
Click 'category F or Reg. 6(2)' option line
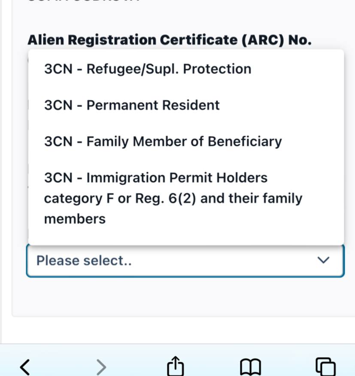pos(173,198)
